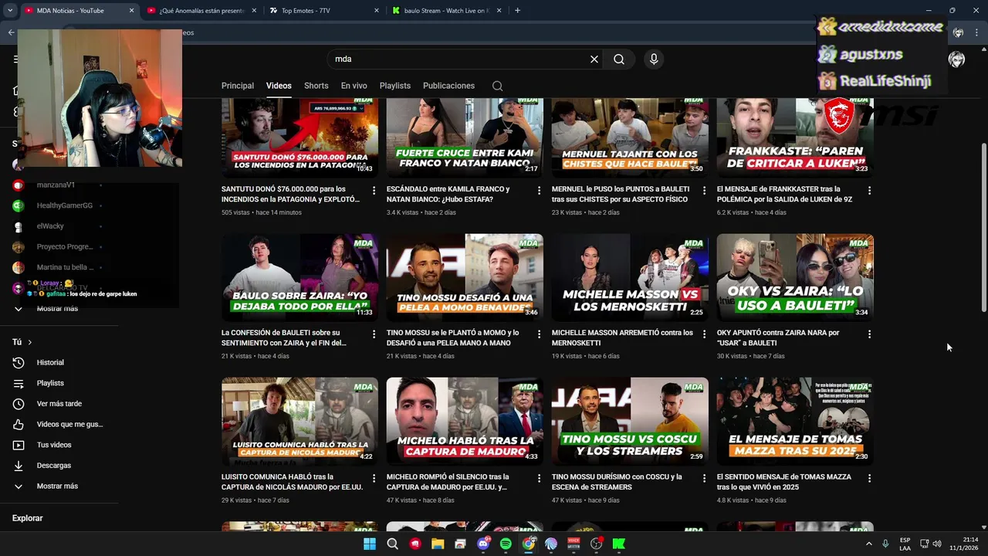Viewport: 988px width, 556px height.
Task: Search within channel using the tab-row magnifier
Action: tap(497, 86)
